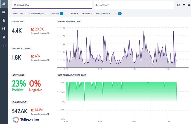Select the 7D time range
This screenshot has width=191, height=124.
[x=120, y=13]
